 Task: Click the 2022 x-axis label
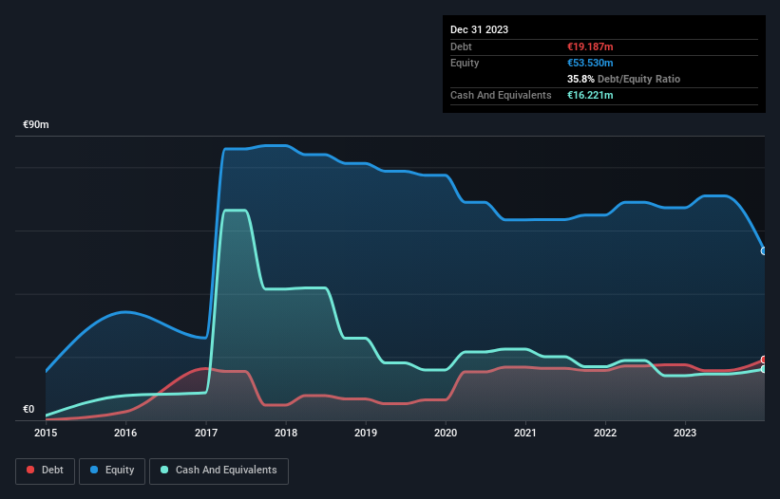pos(605,433)
